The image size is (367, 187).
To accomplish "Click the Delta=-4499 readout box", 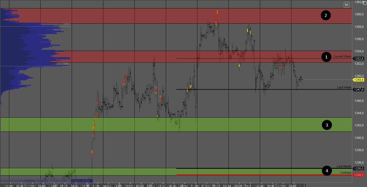I will pyautogui.click(x=82, y=181).
